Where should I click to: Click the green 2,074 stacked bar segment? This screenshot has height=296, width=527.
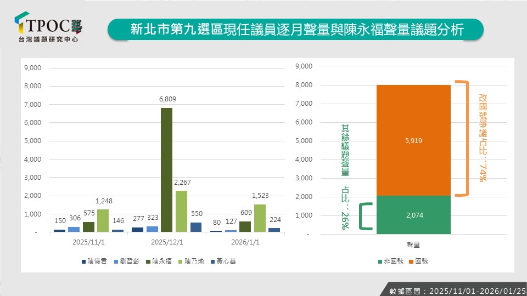point(413,215)
